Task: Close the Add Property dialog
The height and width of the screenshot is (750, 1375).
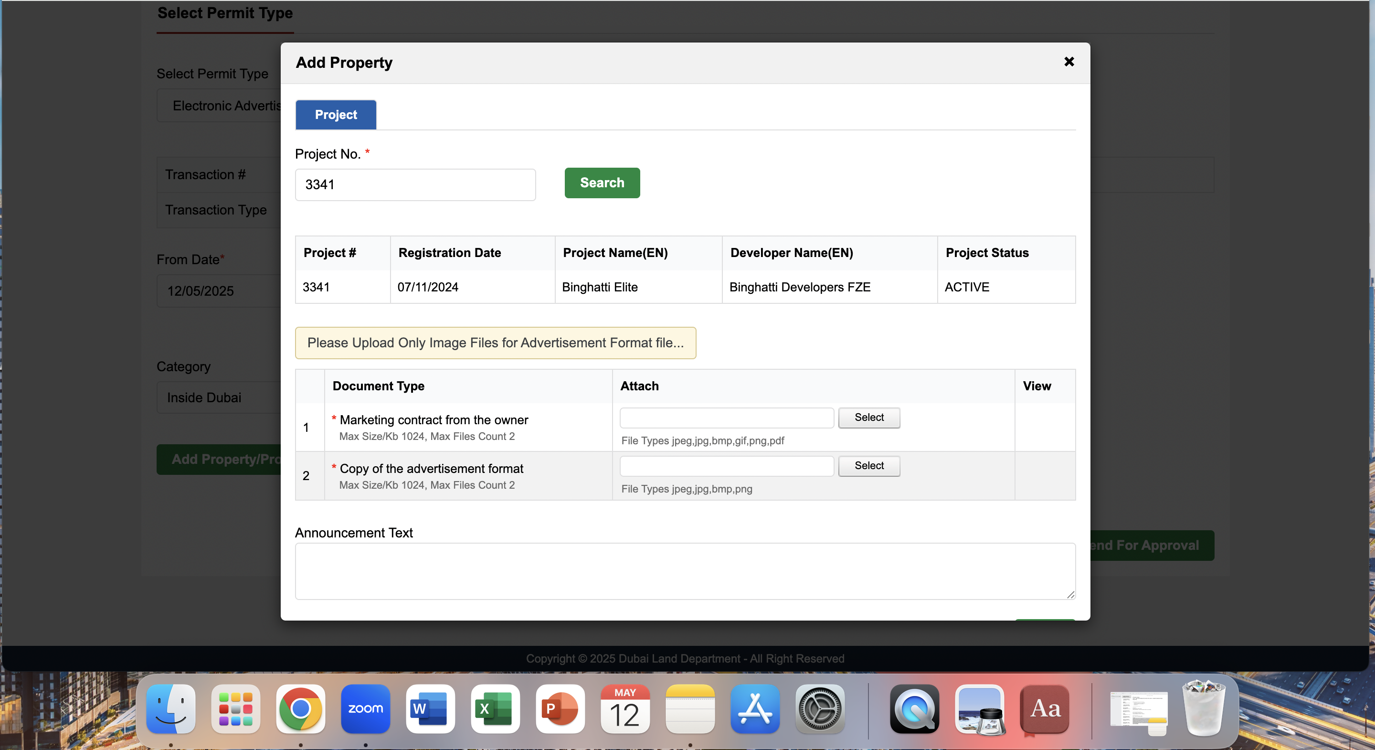Action: pyautogui.click(x=1068, y=62)
